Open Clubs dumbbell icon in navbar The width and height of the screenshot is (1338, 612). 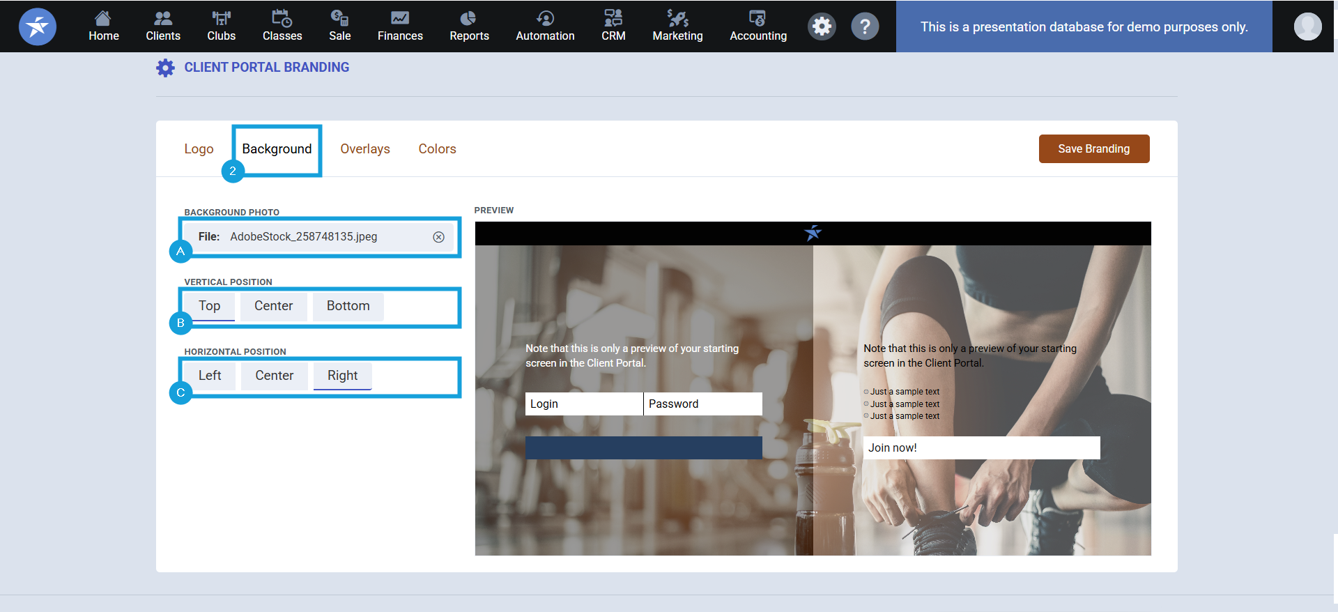[221, 18]
